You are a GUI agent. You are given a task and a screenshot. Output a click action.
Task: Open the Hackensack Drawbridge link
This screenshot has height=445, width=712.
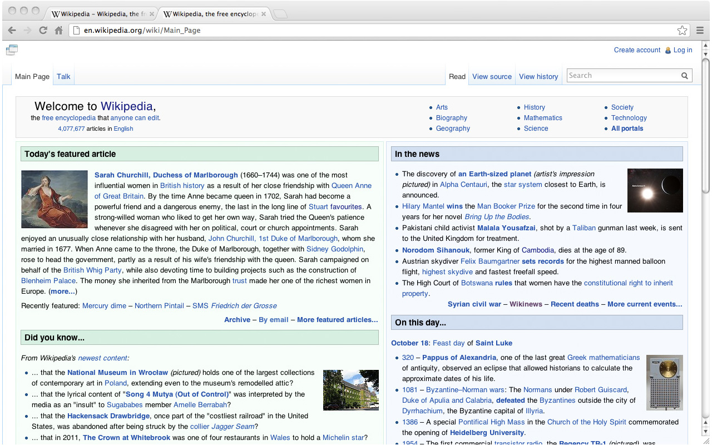[x=108, y=416]
